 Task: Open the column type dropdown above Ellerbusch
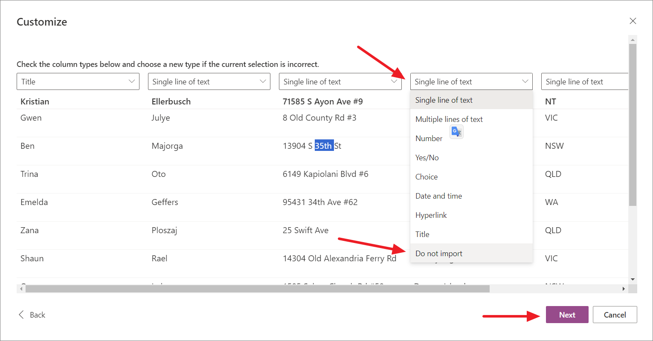[x=209, y=81]
